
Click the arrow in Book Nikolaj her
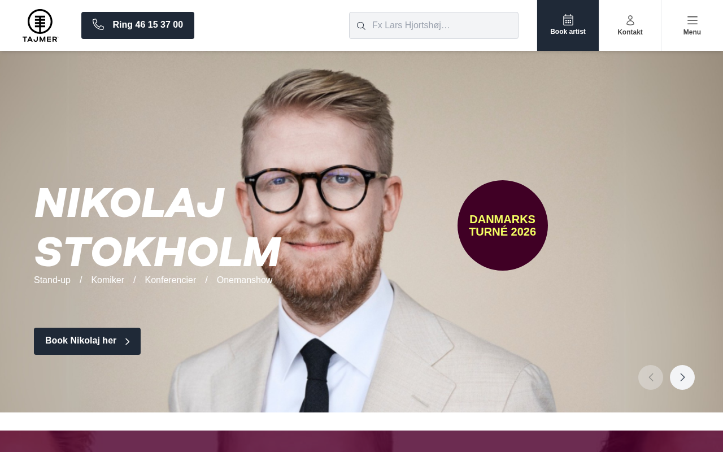128,341
